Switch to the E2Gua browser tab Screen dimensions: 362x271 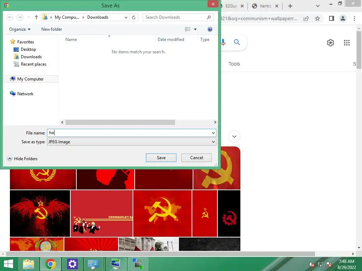pos(231,6)
